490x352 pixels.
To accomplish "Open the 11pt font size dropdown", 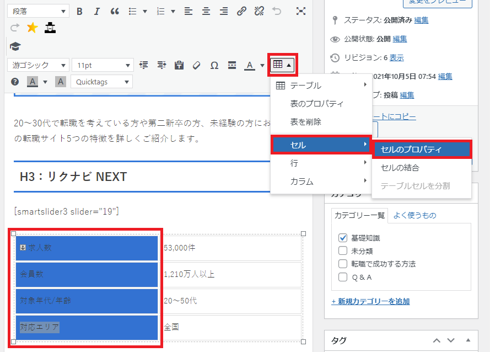I will tap(103, 65).
